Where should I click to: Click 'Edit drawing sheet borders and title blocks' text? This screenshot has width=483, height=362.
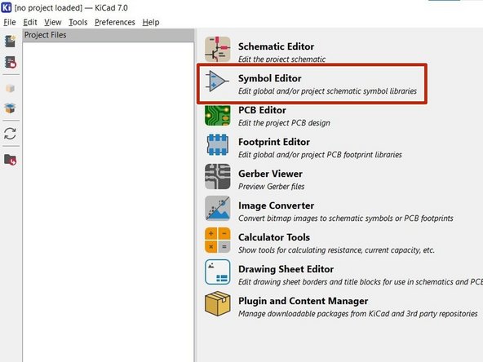361,282
